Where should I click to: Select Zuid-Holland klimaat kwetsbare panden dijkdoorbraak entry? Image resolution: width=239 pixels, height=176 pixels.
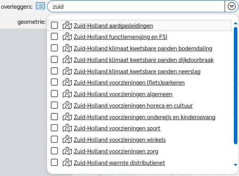[x=143, y=60]
